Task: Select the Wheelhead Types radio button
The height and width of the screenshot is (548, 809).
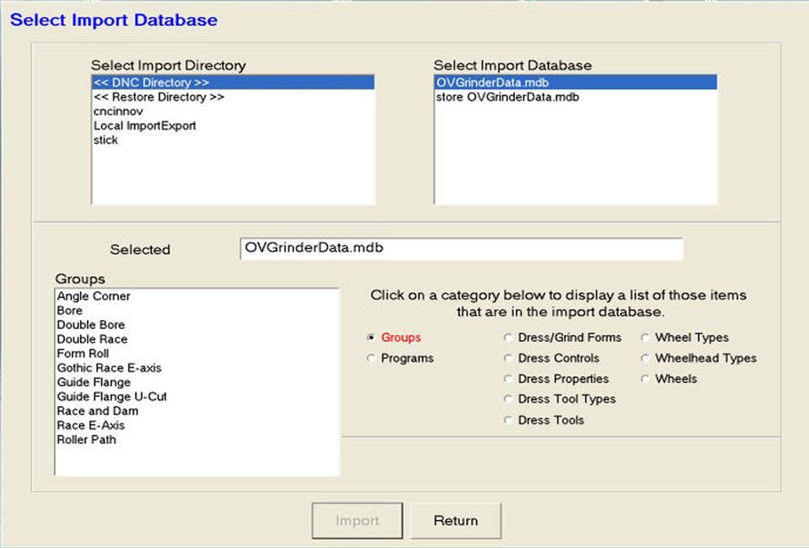Action: click(646, 359)
